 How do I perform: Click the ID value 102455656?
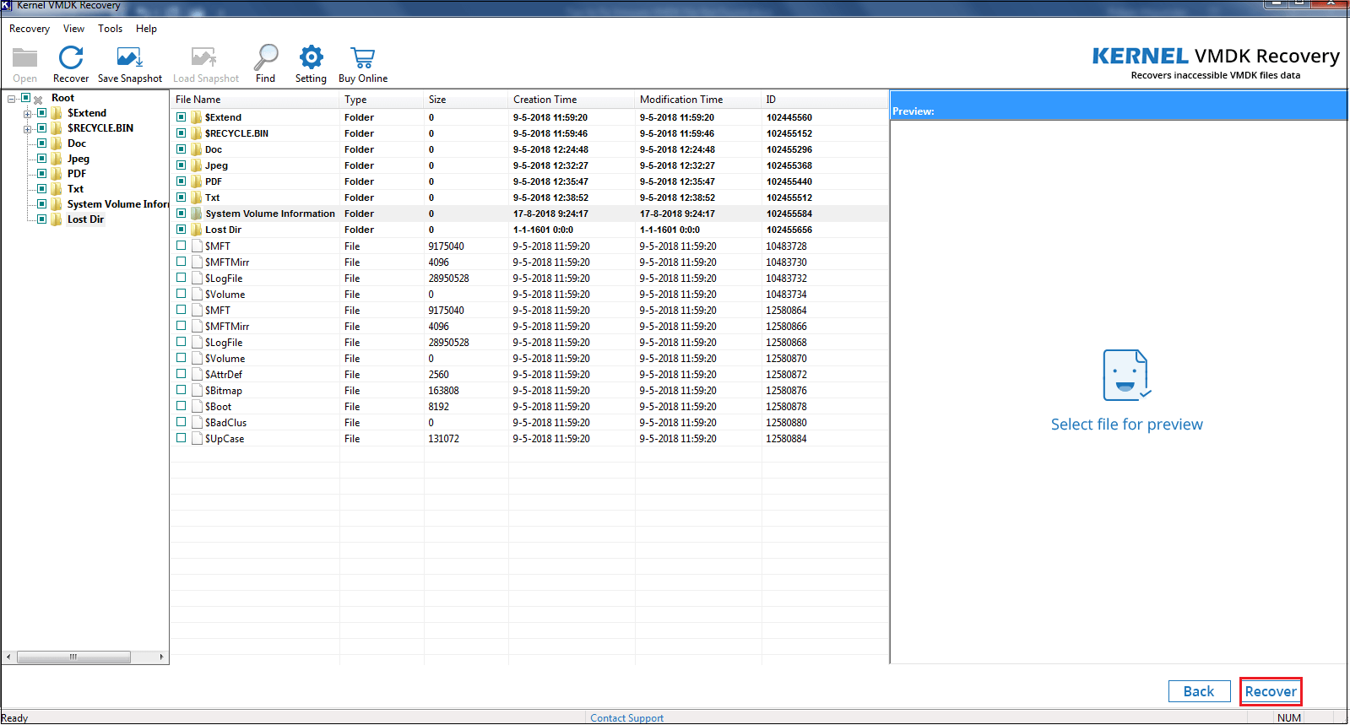click(x=789, y=230)
